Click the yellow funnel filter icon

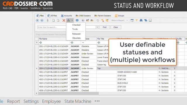pos(136,20)
